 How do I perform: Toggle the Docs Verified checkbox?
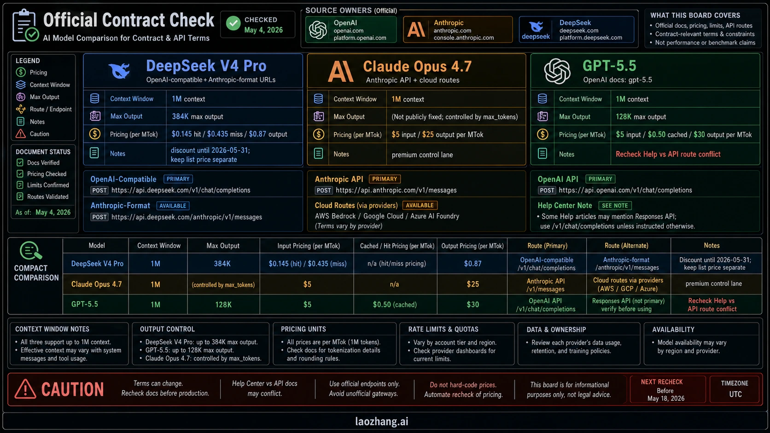(x=20, y=162)
